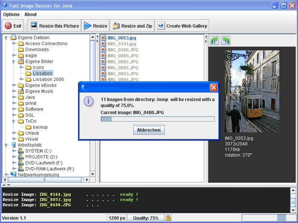Screen dimensions: 298x223
Task: Click the resize progress bar in dialog
Action: pos(158,119)
